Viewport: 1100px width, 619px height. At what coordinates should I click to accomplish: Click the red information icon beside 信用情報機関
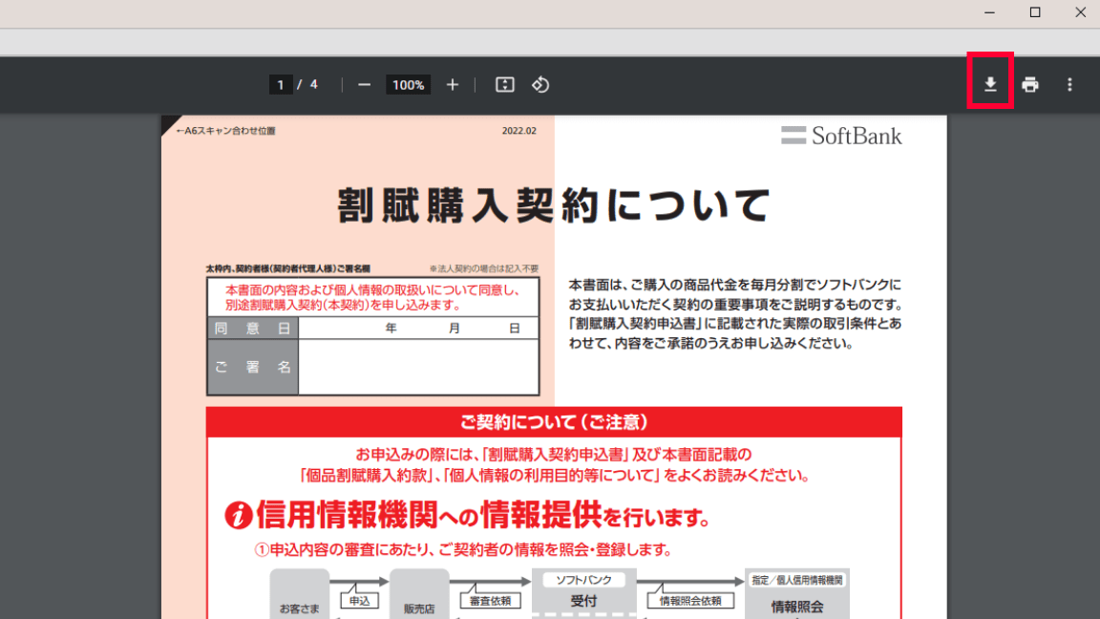238,516
